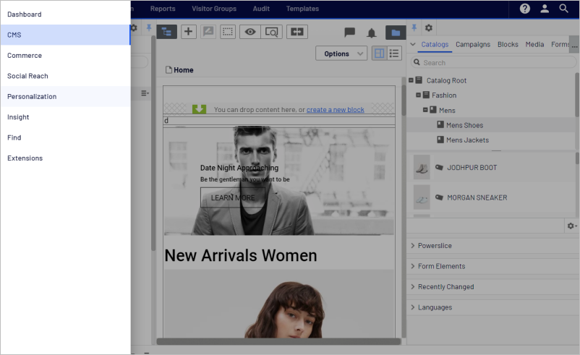Open the Options dropdown
Screen dimensions: 580x355
[341, 54]
